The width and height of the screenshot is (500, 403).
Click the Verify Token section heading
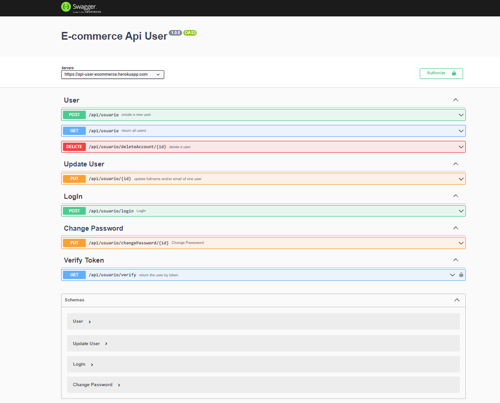tap(84, 260)
